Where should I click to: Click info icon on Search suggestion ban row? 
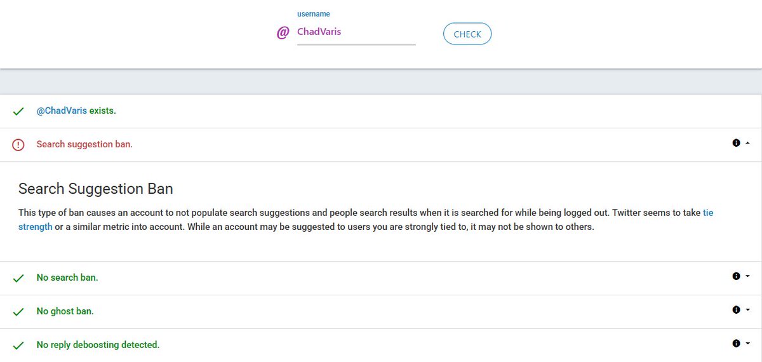pyautogui.click(x=737, y=144)
